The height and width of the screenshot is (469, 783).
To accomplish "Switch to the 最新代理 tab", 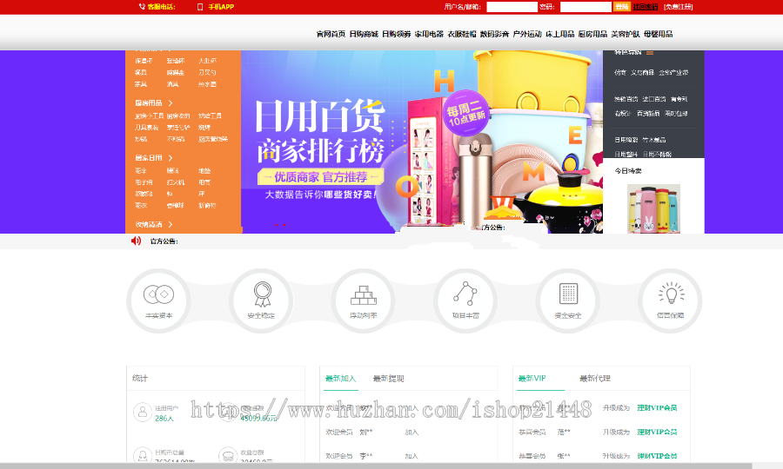I will click(595, 379).
